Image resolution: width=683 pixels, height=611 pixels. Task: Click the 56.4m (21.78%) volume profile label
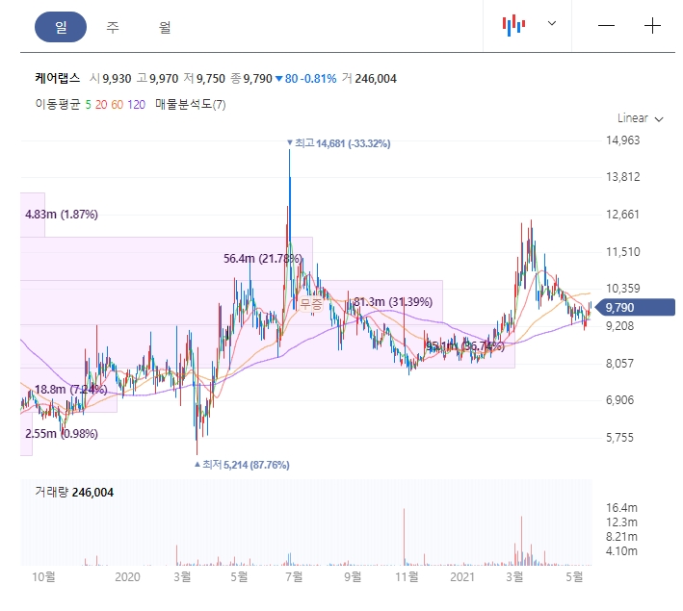[x=263, y=259]
